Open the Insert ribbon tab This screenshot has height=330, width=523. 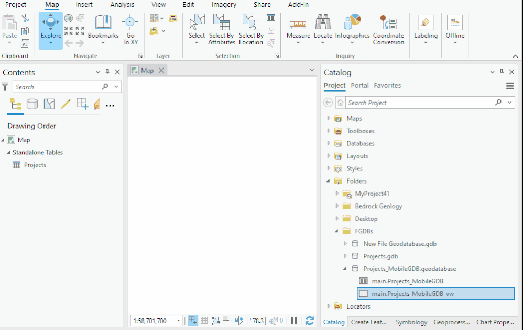click(x=84, y=5)
